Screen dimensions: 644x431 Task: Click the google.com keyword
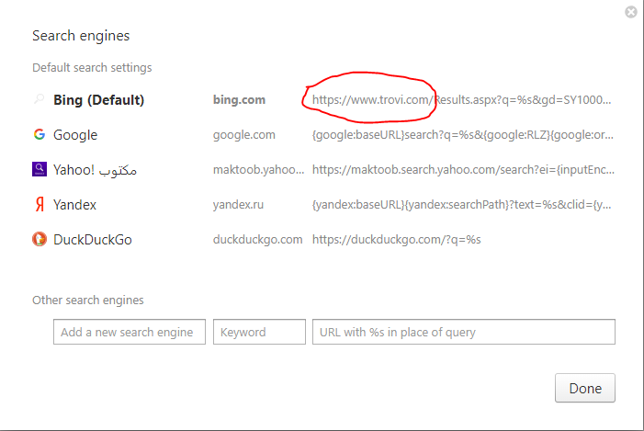[x=244, y=135]
